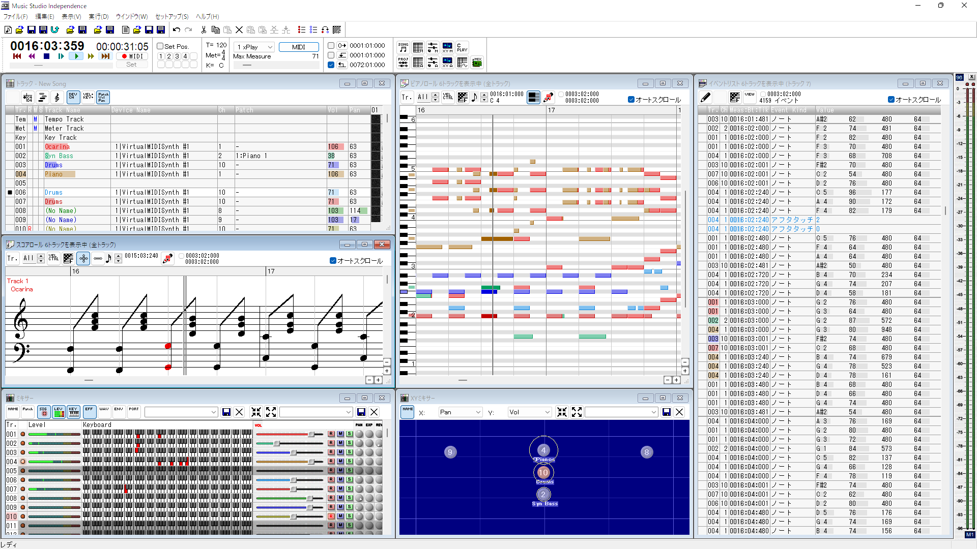Open the MIX panel icon
This screenshot has width=977, height=549.
pyautogui.click(x=477, y=63)
